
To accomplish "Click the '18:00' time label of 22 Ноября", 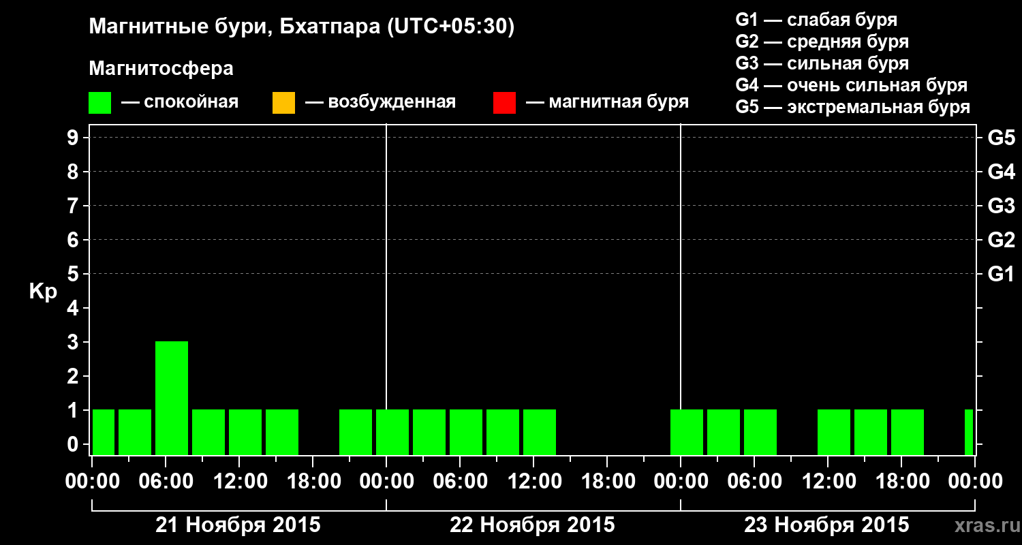I will coord(607,482).
